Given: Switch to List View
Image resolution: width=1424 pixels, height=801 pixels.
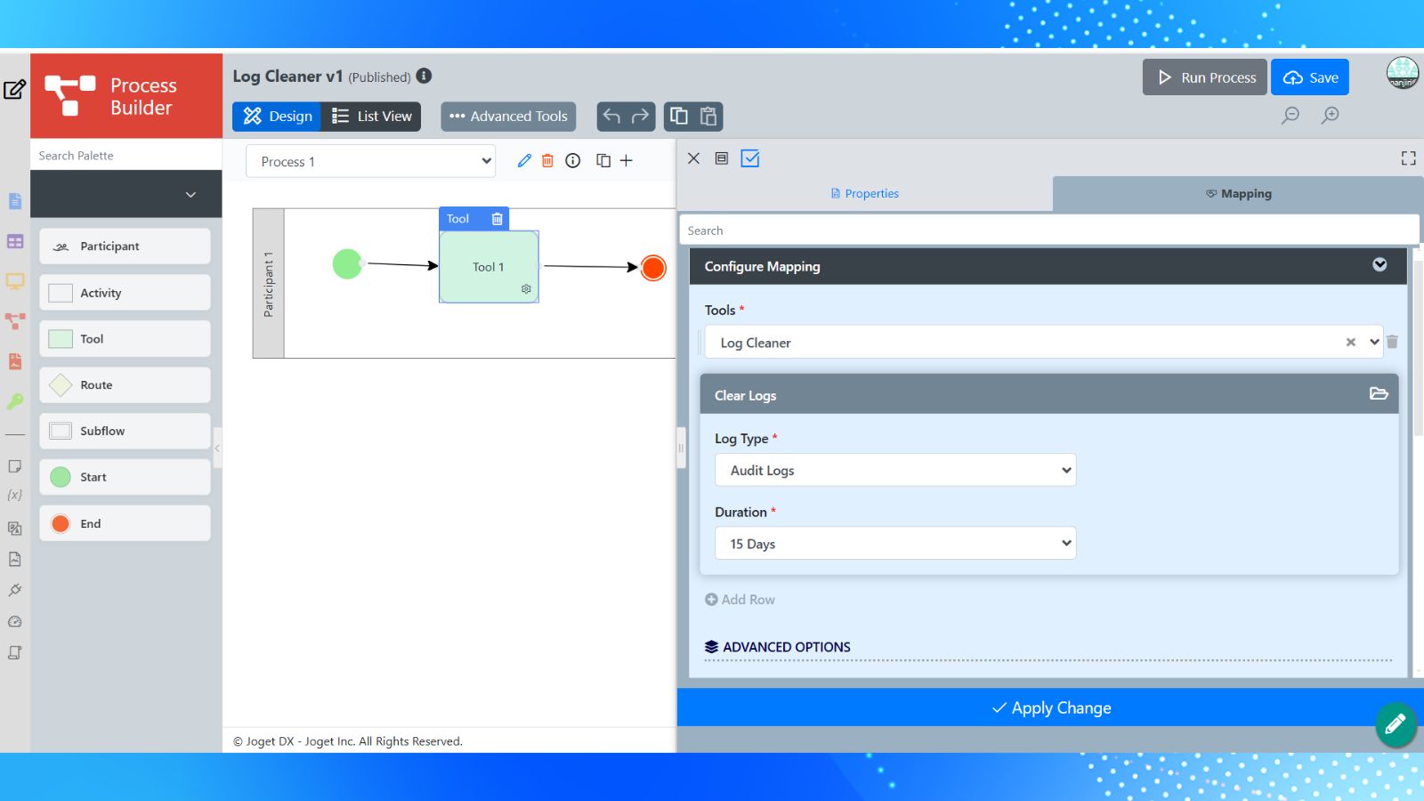Looking at the screenshot, I should [372, 117].
